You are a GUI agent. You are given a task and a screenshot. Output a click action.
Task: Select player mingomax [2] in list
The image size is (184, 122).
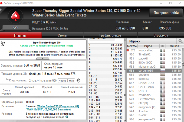[154, 107]
